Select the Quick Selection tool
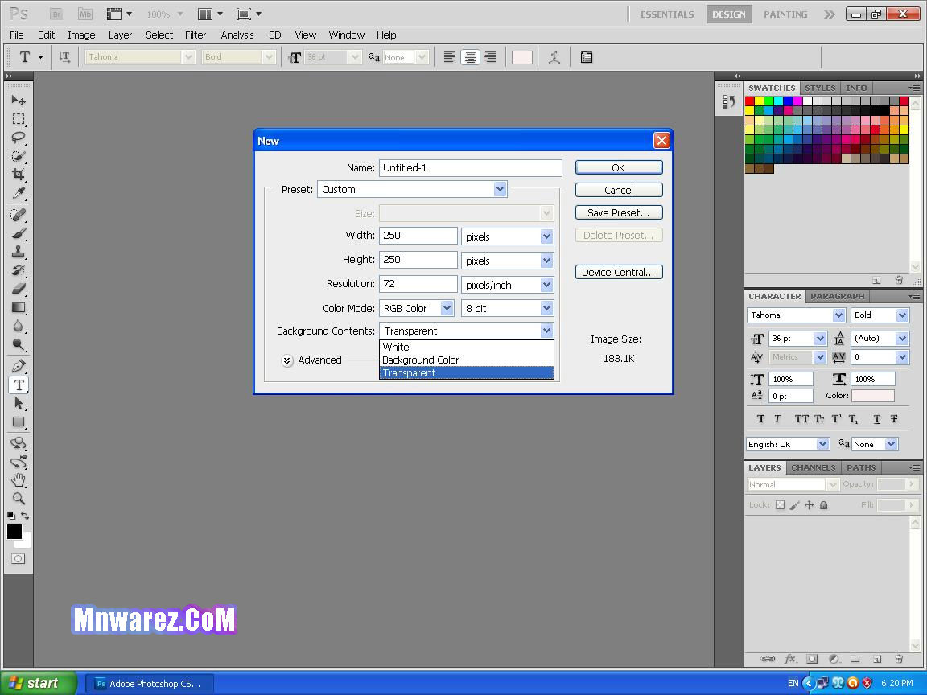This screenshot has width=927, height=695. 19,157
